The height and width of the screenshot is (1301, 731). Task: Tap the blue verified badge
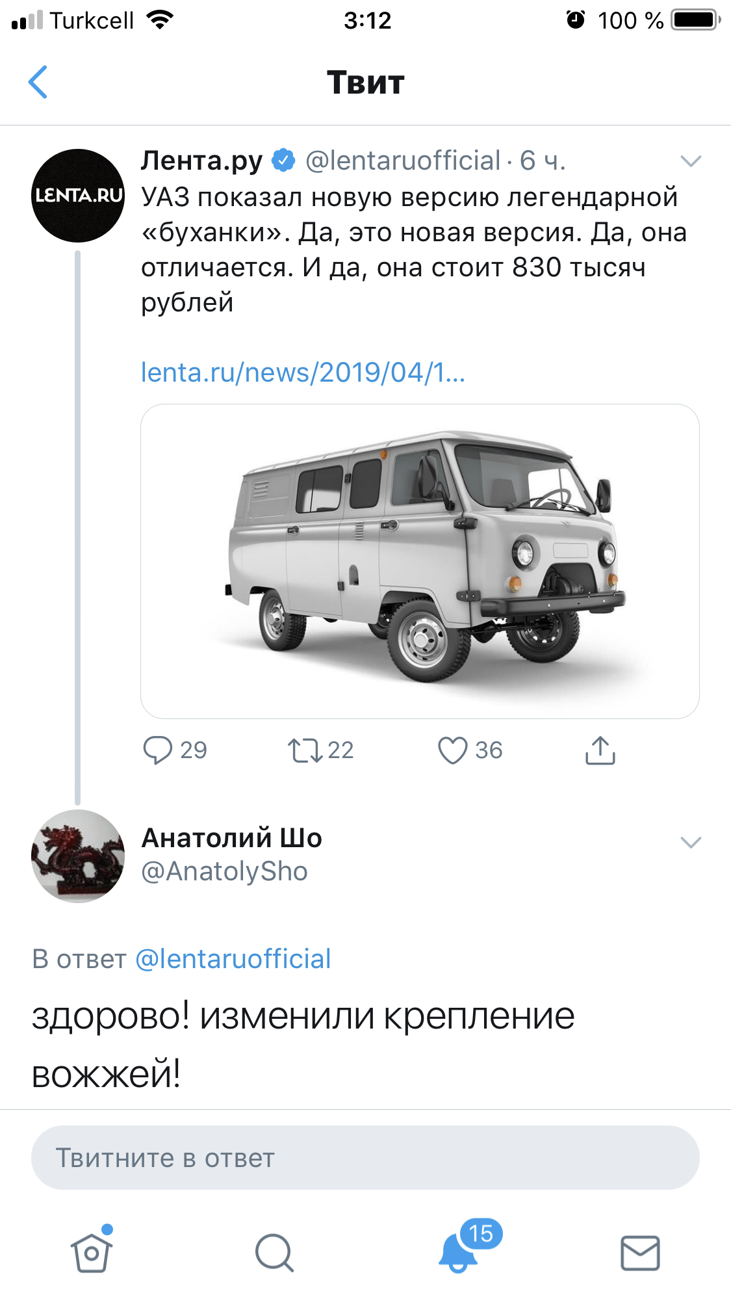[283, 161]
